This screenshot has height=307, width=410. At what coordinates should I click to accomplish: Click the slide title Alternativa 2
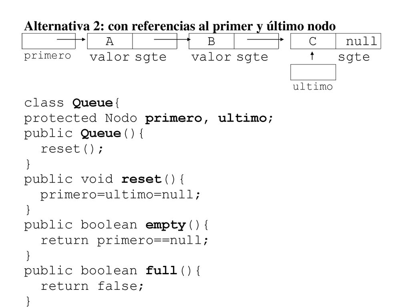tap(180, 26)
